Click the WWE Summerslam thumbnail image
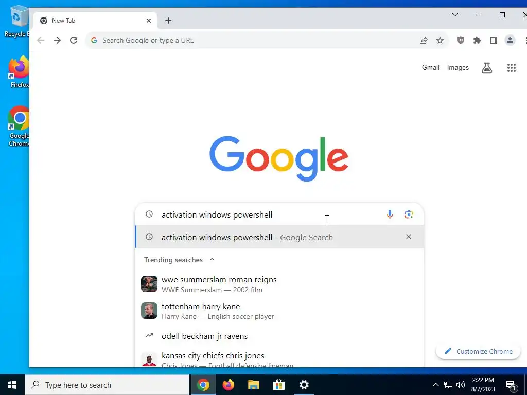This screenshot has width=527, height=395. [149, 284]
